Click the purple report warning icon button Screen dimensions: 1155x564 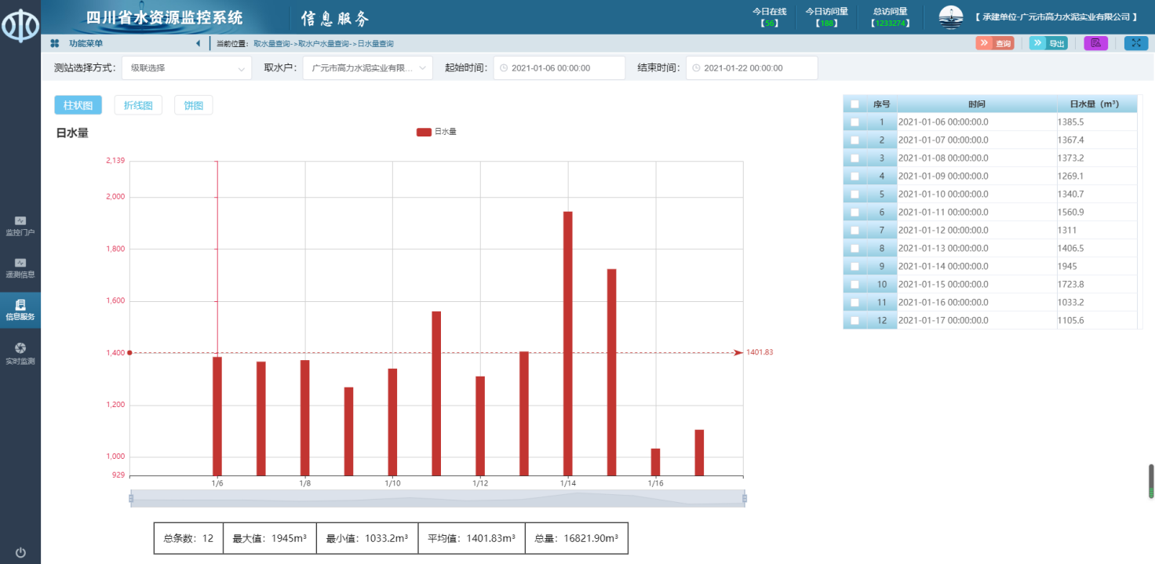pos(1095,43)
